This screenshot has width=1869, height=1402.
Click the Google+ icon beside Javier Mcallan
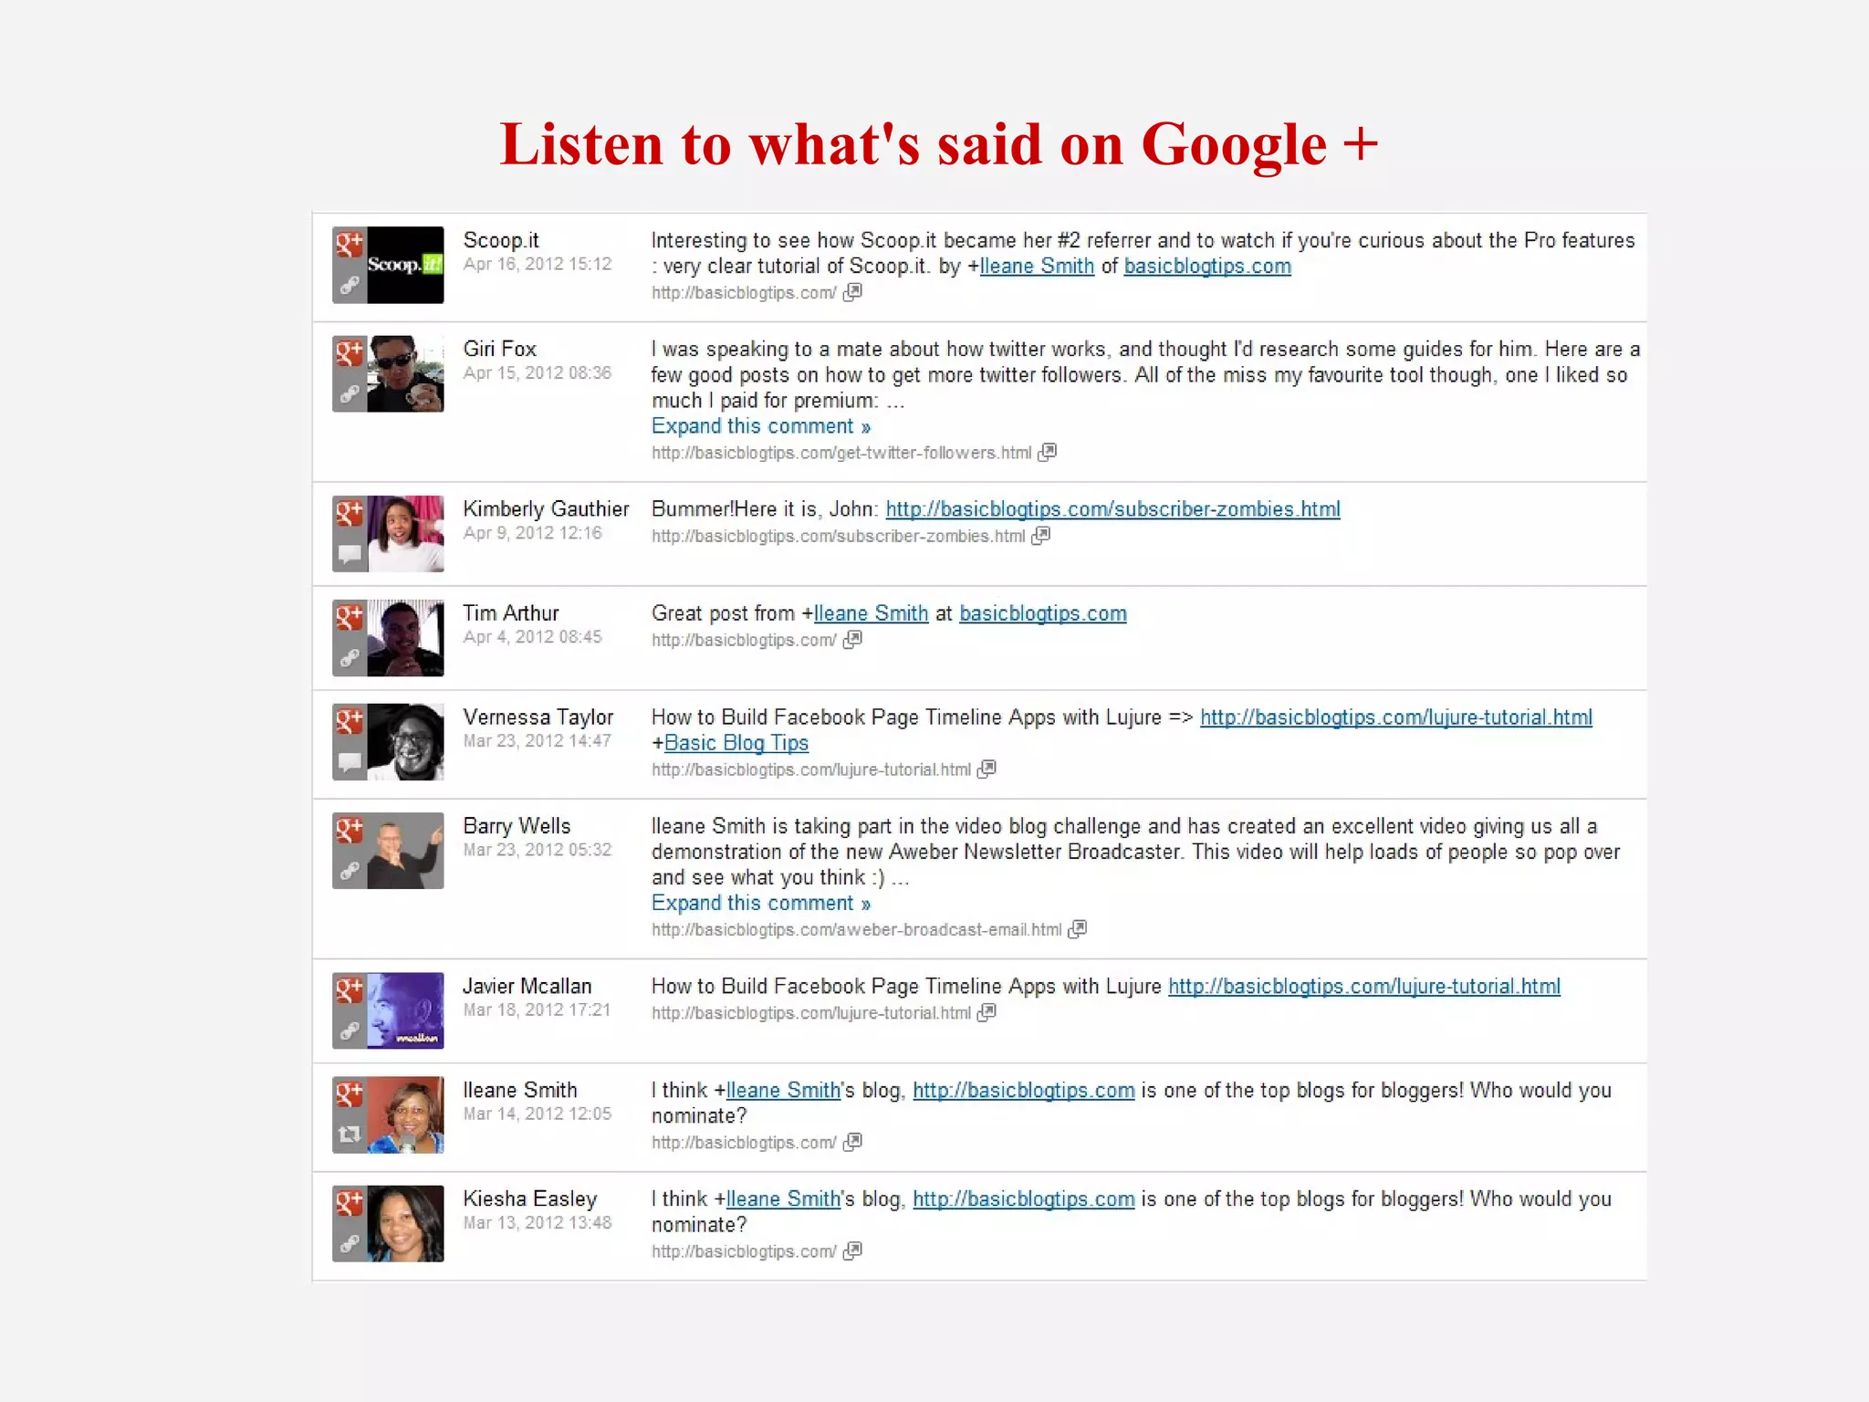(350, 989)
